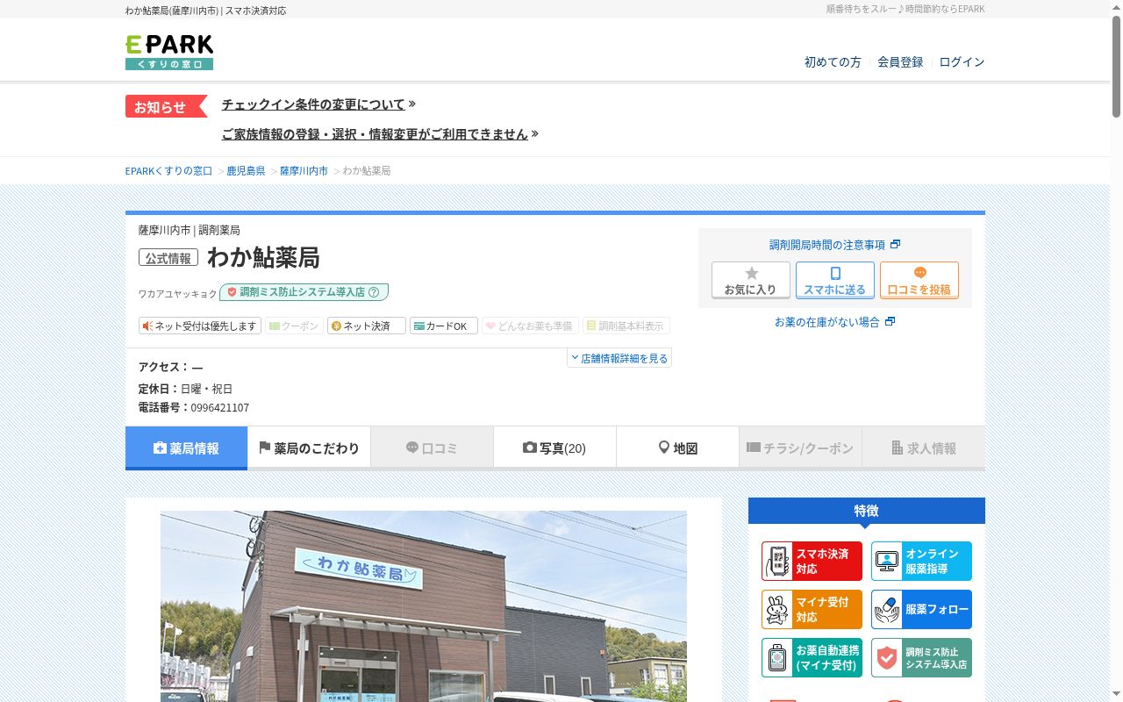Click the ログイン link

click(x=962, y=62)
